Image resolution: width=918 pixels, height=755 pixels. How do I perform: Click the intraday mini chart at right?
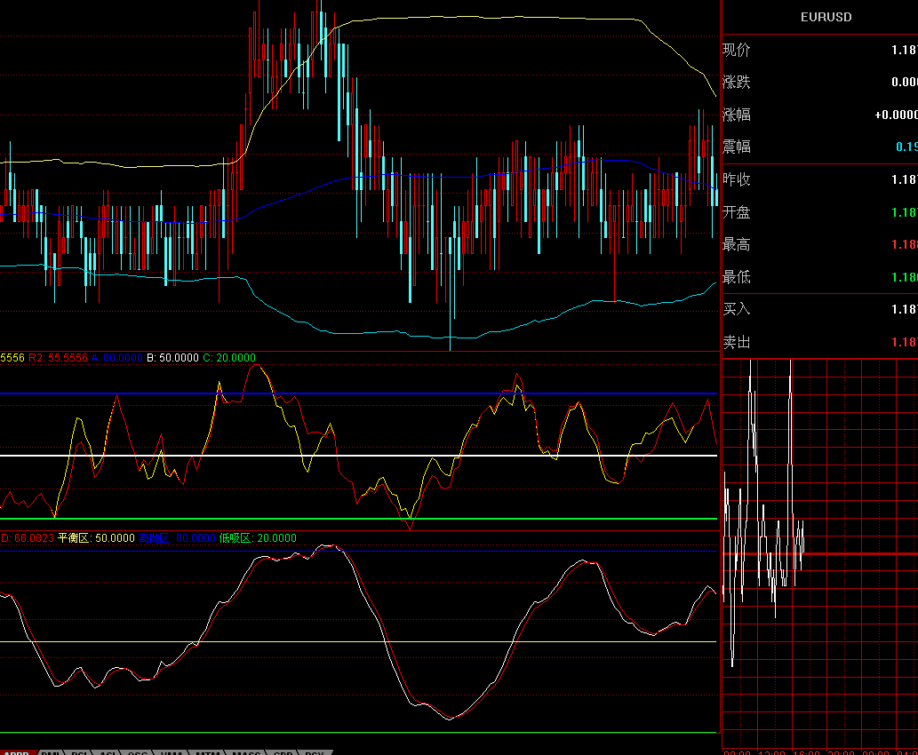pyautogui.click(x=818, y=552)
